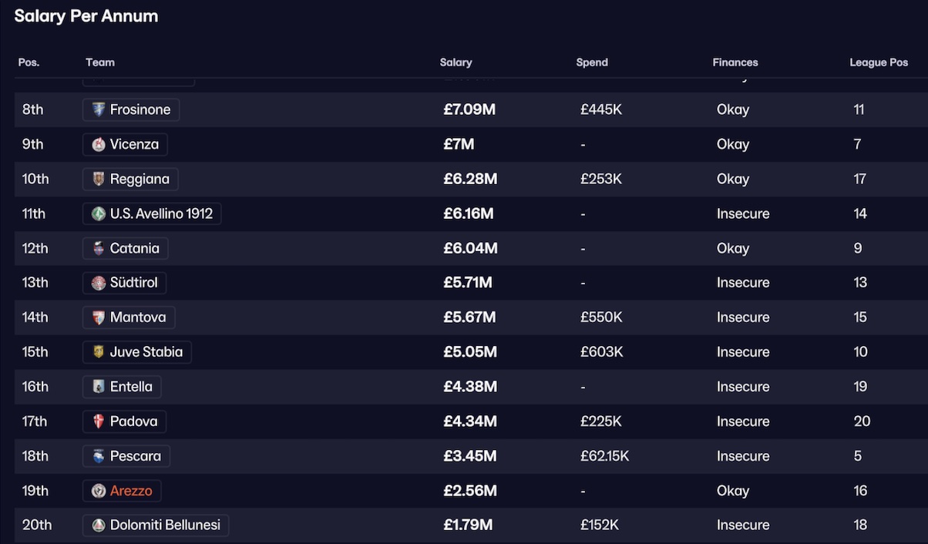This screenshot has width=928, height=544.
Task: Sort by the Finances column header
Action: tap(735, 62)
